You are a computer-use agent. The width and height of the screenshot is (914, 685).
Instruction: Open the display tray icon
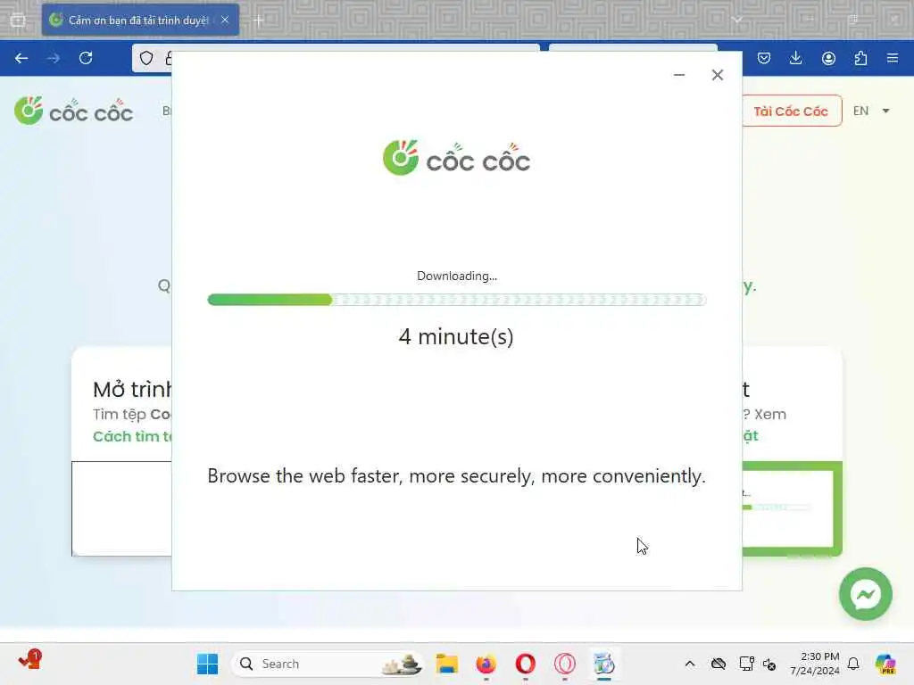tap(746, 664)
